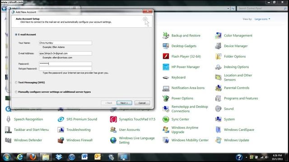Open the Windows Start menu orb
This screenshot has height=162, width=289.
[x=7, y=157]
